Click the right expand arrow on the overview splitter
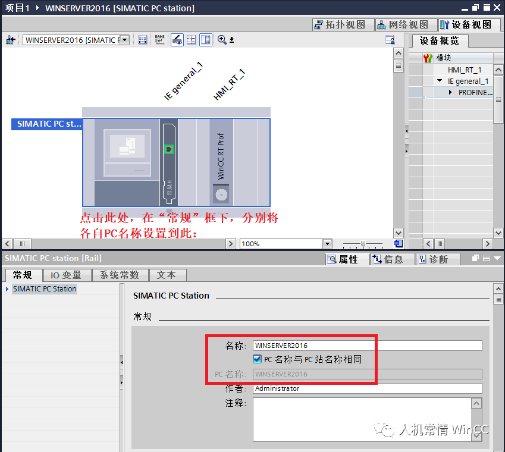This screenshot has width=505, height=452. tap(406, 151)
